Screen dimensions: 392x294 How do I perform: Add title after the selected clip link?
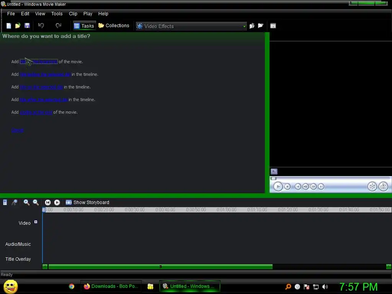pyautogui.click(x=44, y=100)
